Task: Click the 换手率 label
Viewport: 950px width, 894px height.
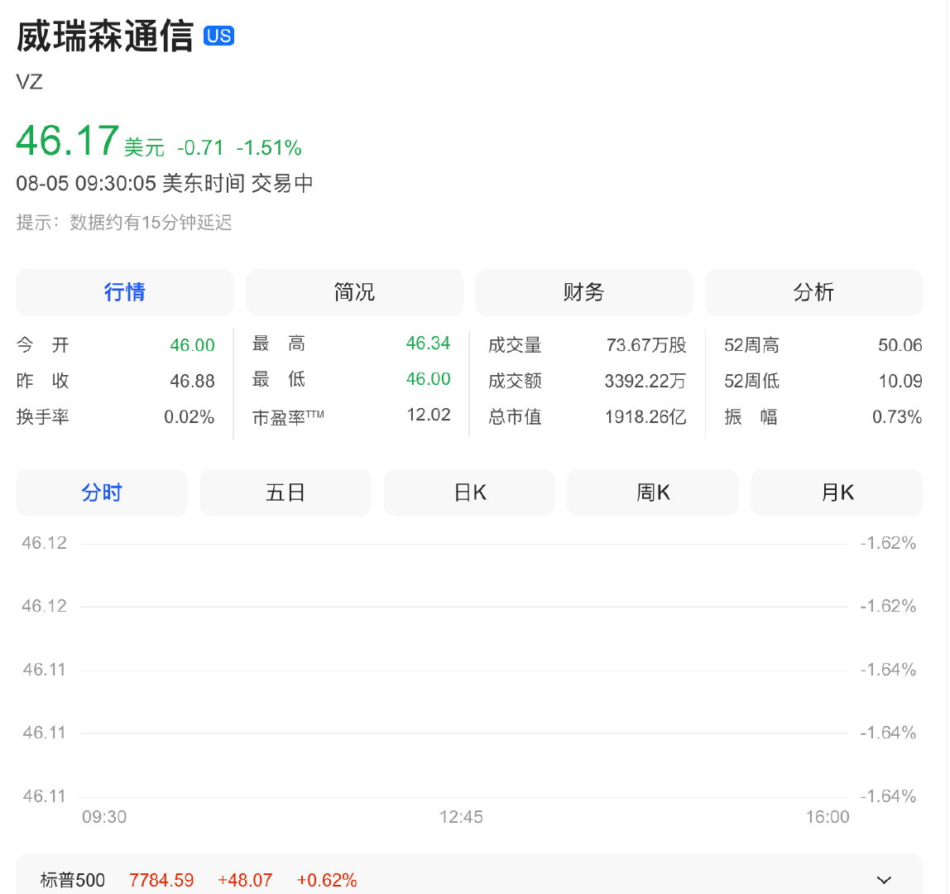Action: 42,417
